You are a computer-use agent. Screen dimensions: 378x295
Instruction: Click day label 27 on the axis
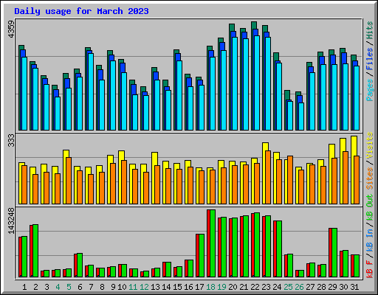[x=310, y=287]
